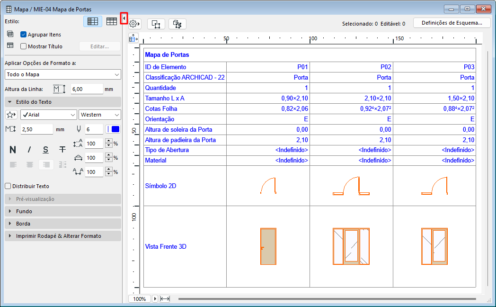
Task: Apply strikethrough text formatting
Action: (x=62, y=150)
